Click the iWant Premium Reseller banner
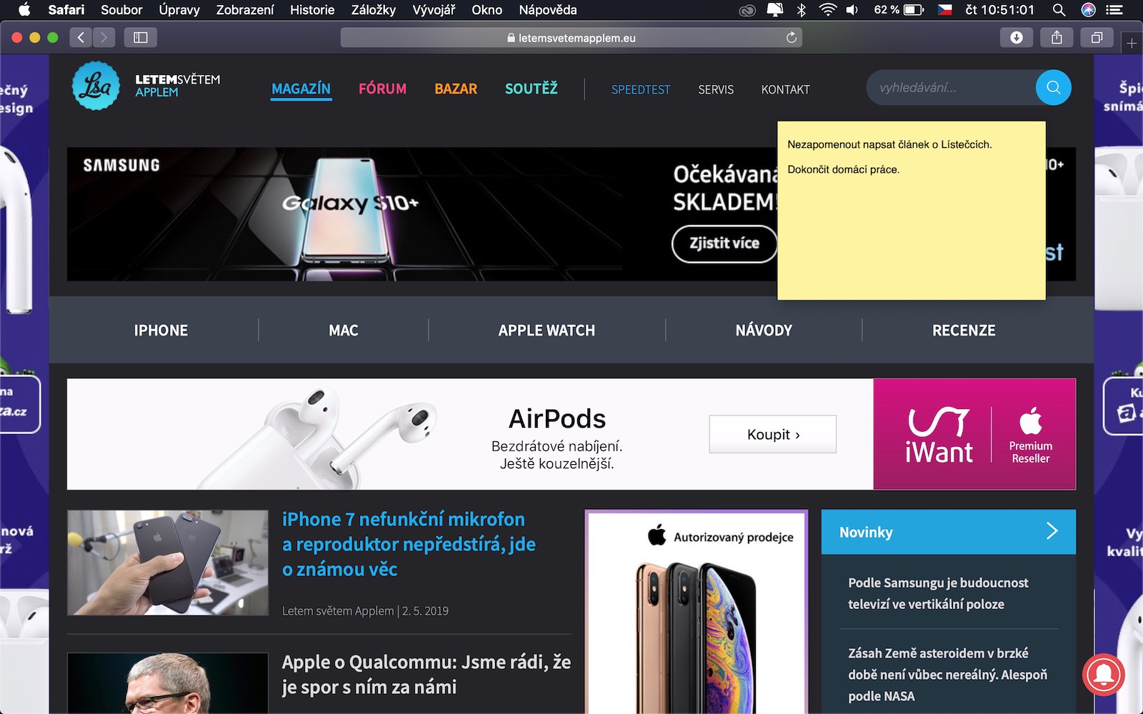Viewport: 1143px width, 714px height. (974, 434)
